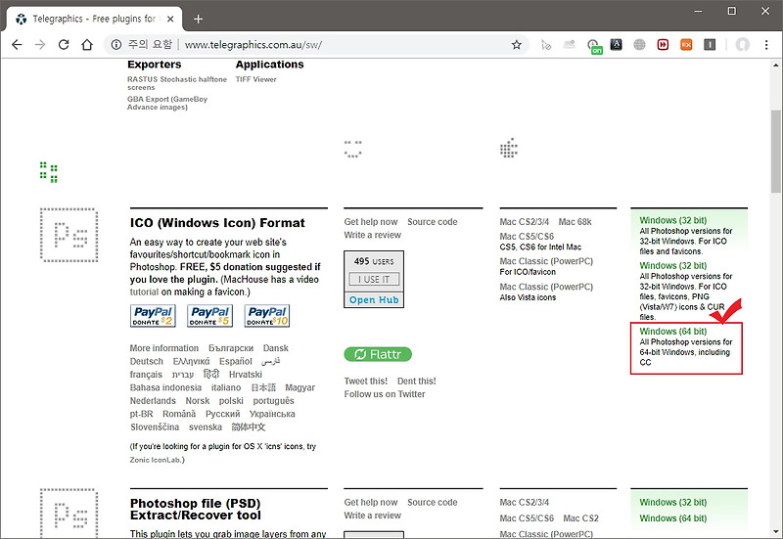The height and width of the screenshot is (539, 783).
Task: Click the scrollbar down arrow
Action: [x=775, y=532]
